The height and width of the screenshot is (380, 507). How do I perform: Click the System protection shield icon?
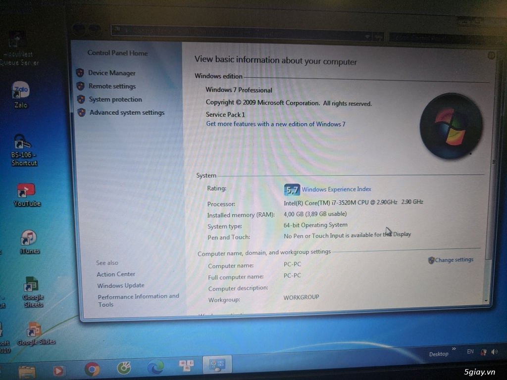[81, 99]
